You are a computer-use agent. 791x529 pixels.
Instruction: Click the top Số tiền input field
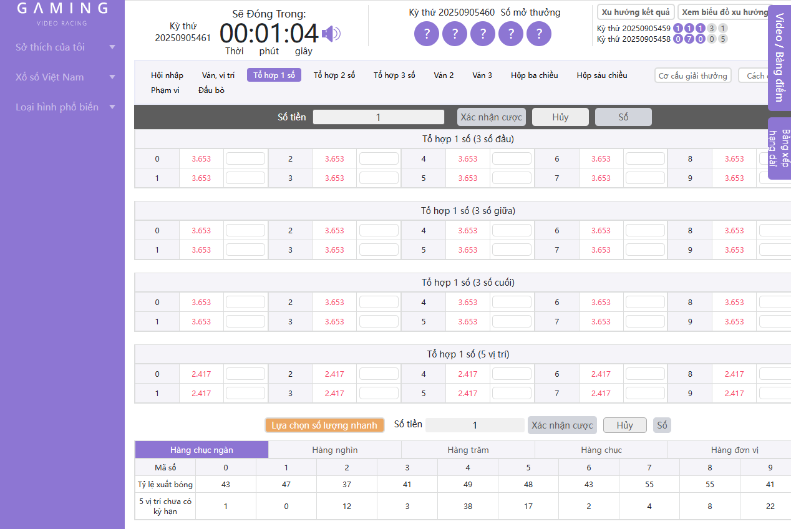[378, 117]
